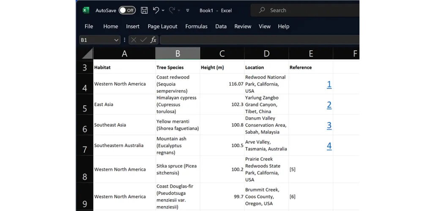Open the Undo history dropdown arrow
The height and width of the screenshot is (211, 441).
pos(163,10)
